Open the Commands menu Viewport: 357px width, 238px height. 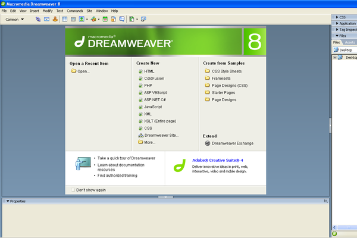tap(75, 11)
